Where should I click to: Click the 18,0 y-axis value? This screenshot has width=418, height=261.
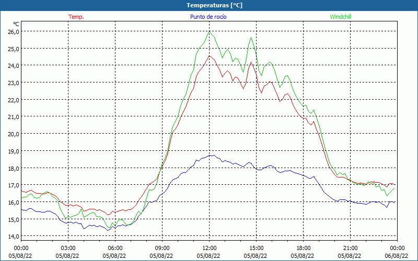coord(14,168)
